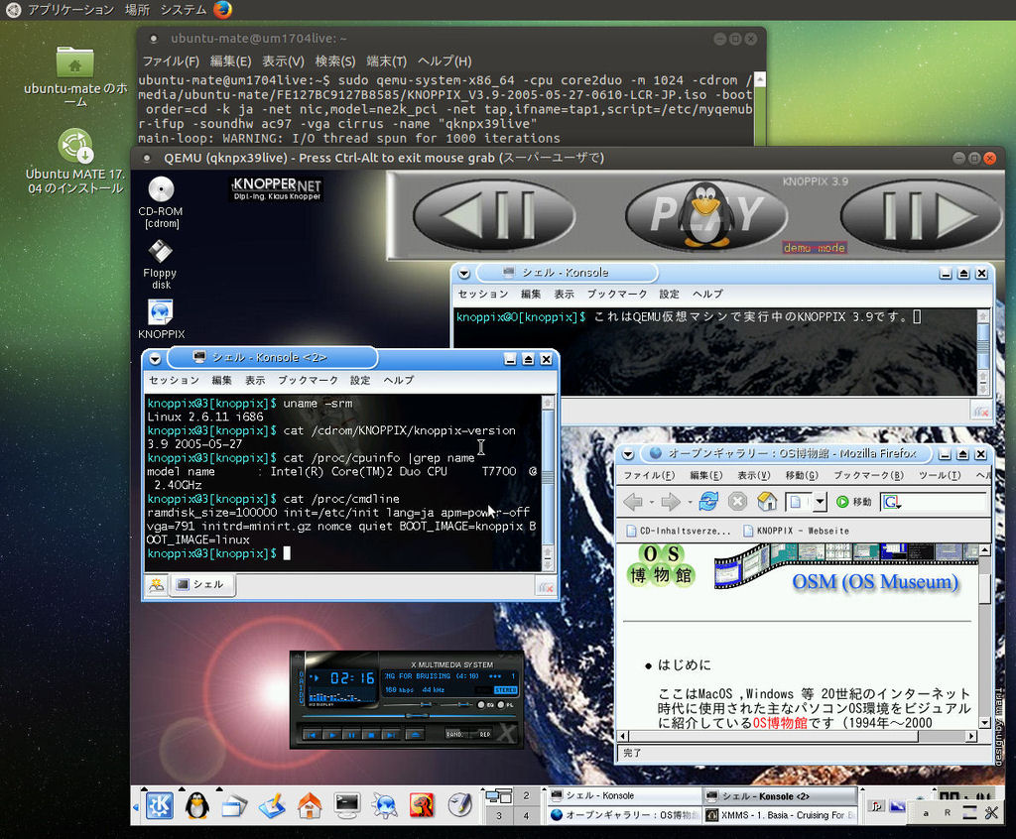Toggle the XMMS RAND shuffle button
This screenshot has width=1016, height=839.
pos(453,734)
